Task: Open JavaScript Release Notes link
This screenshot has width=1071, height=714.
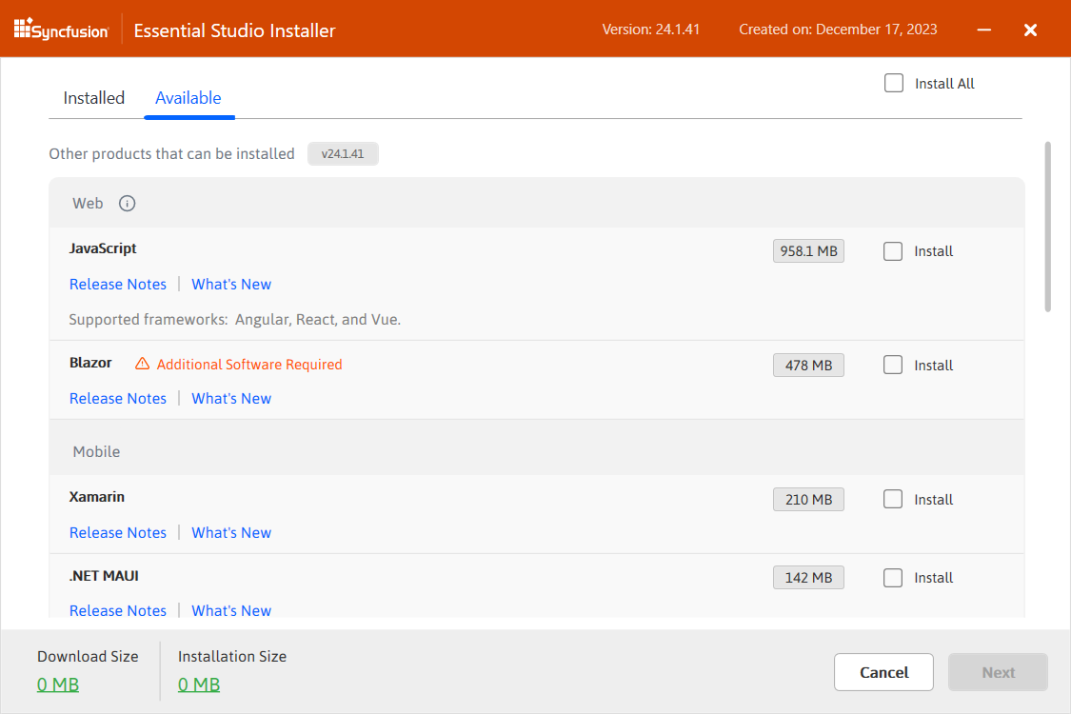Action: click(118, 285)
